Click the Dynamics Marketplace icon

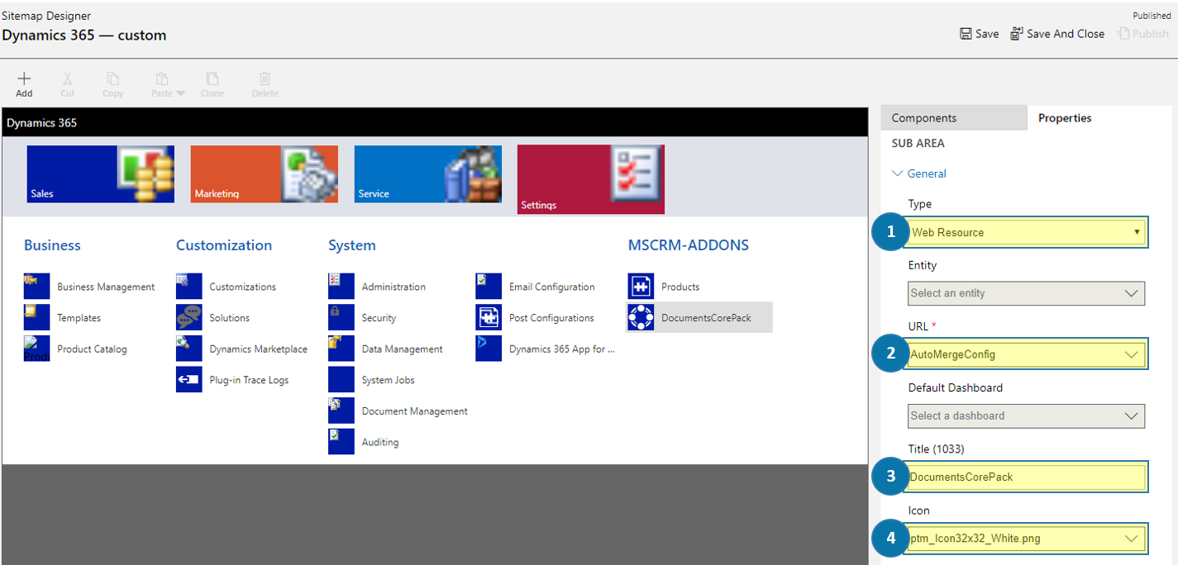(189, 349)
